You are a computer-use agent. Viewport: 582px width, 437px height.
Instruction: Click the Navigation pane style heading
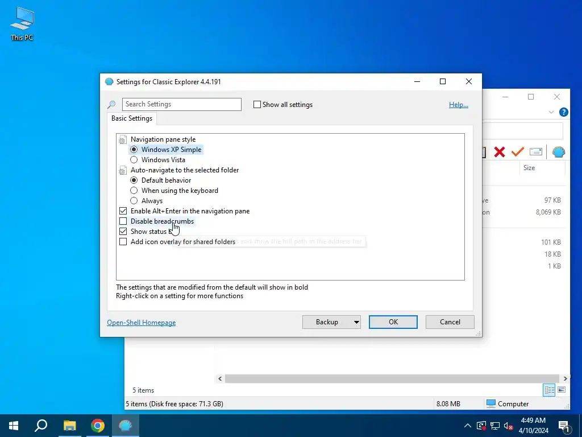tap(163, 139)
